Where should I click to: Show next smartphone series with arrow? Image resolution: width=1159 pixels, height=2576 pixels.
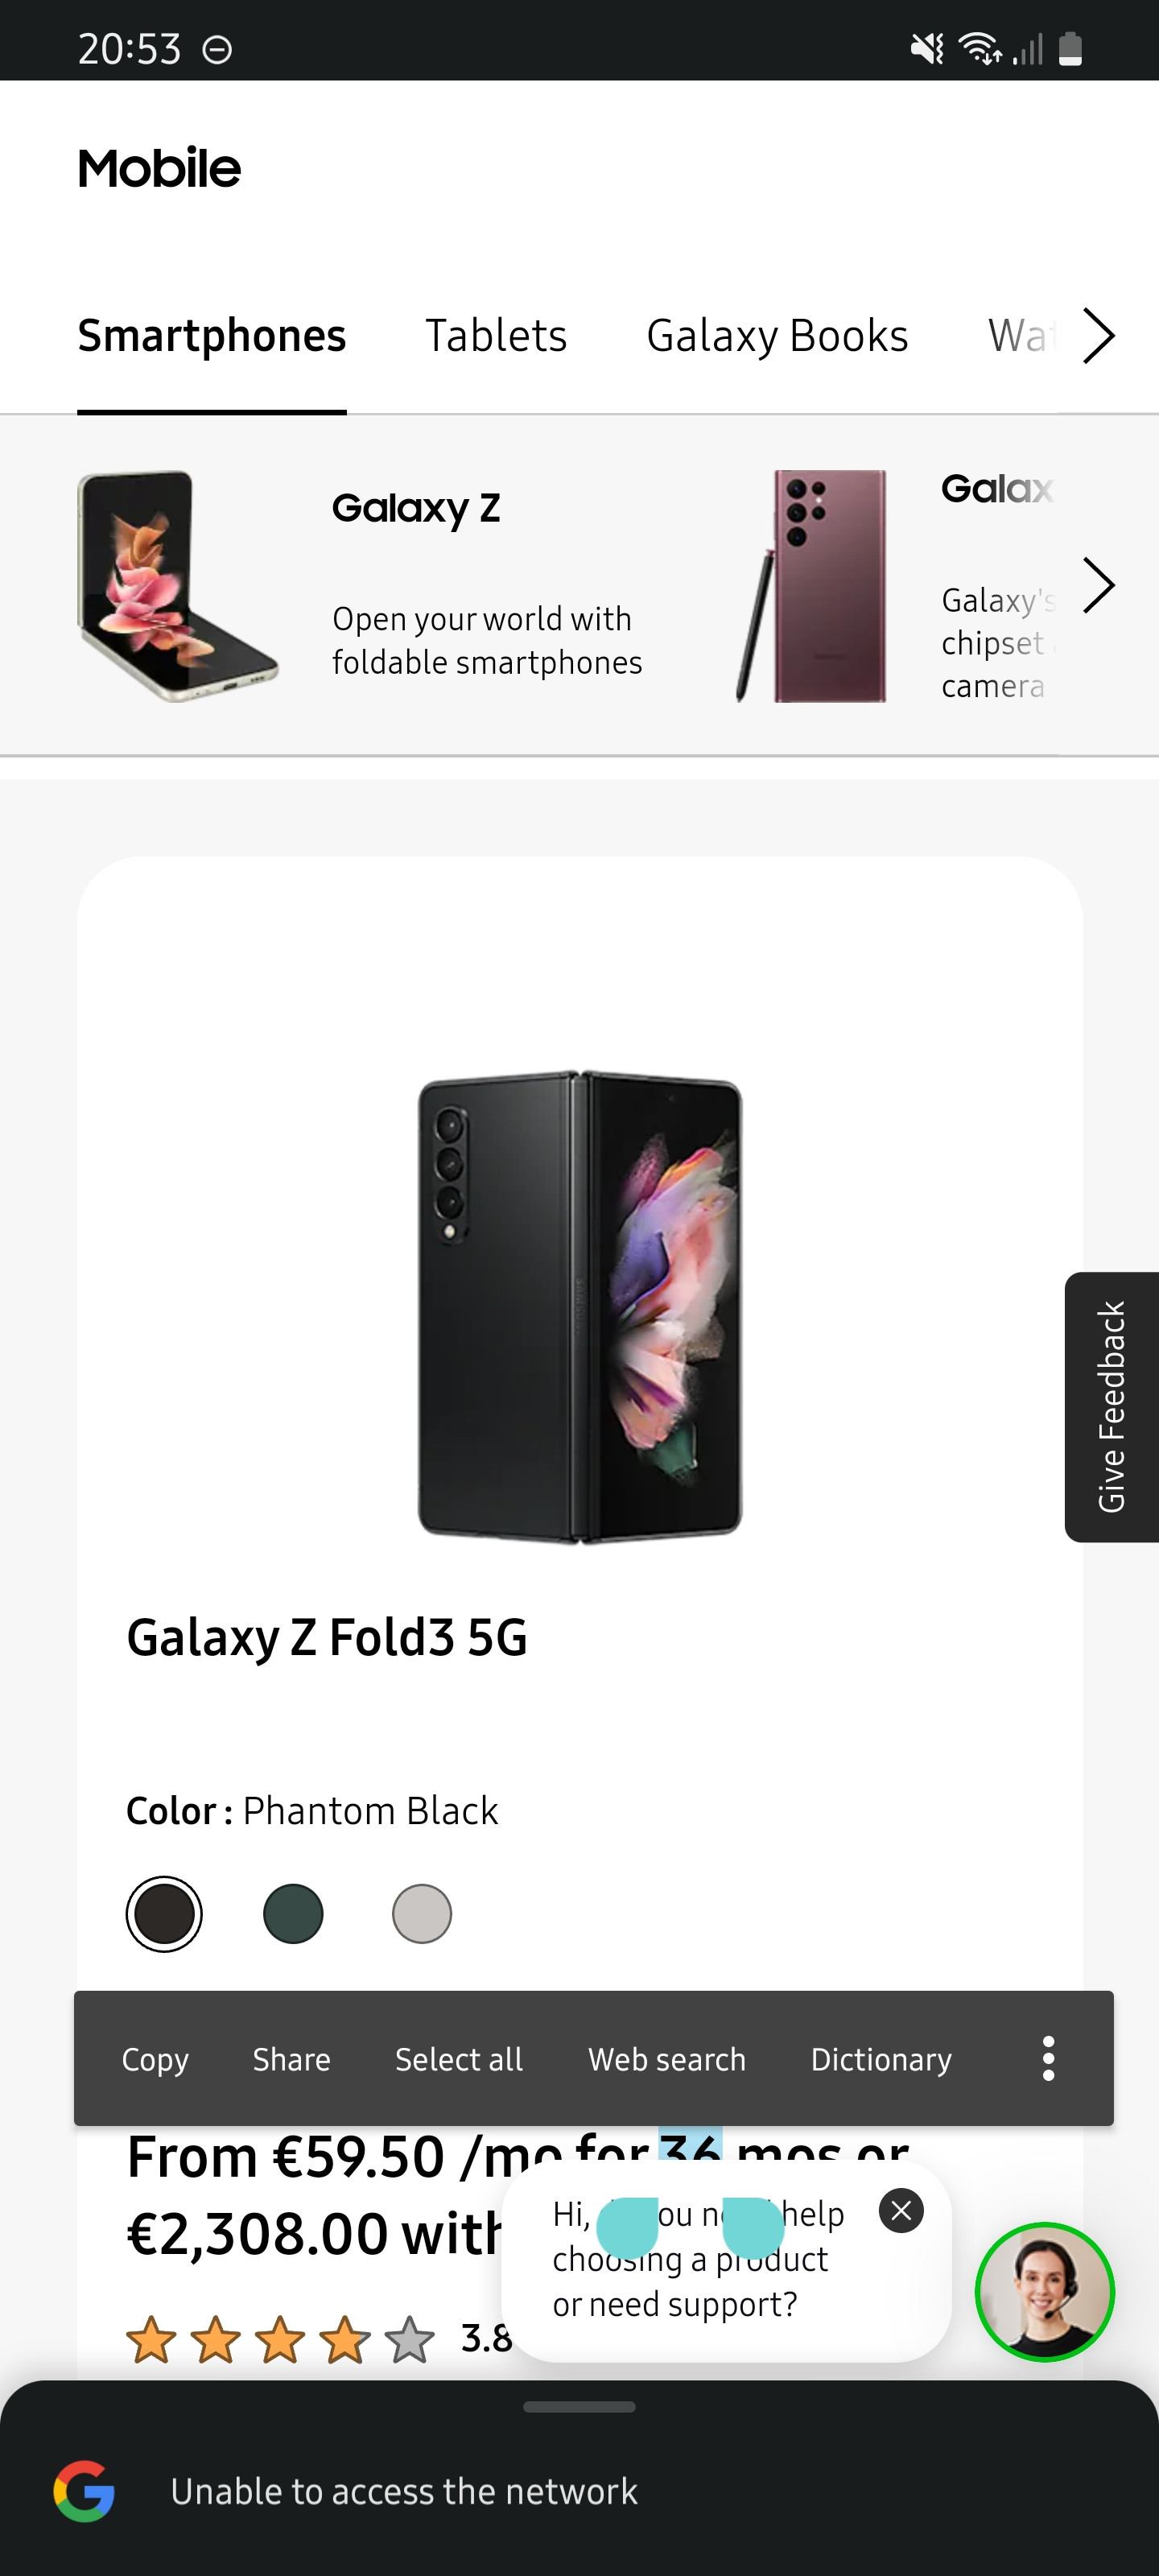click(x=1099, y=585)
